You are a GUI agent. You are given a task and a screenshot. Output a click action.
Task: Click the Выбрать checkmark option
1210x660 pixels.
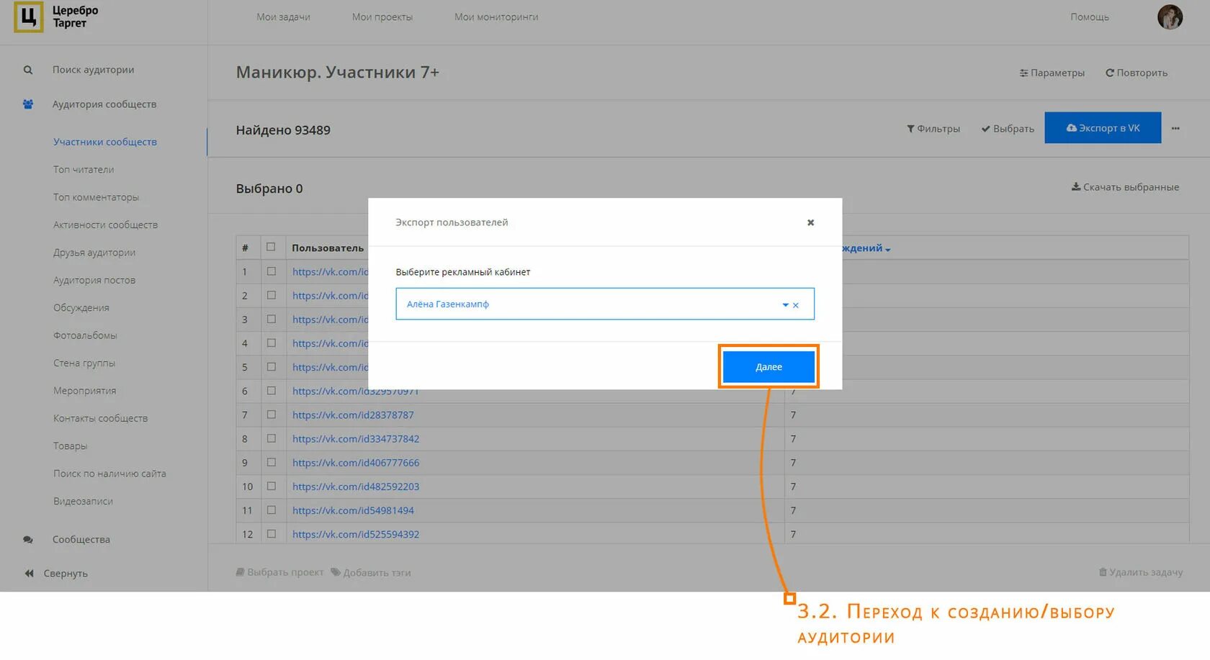[x=1008, y=129]
